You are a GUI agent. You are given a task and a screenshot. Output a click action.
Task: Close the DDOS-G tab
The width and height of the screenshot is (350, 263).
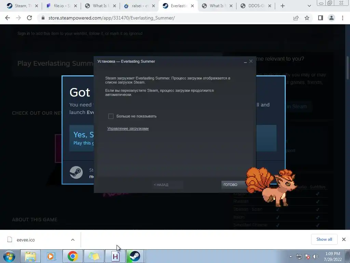(270, 6)
